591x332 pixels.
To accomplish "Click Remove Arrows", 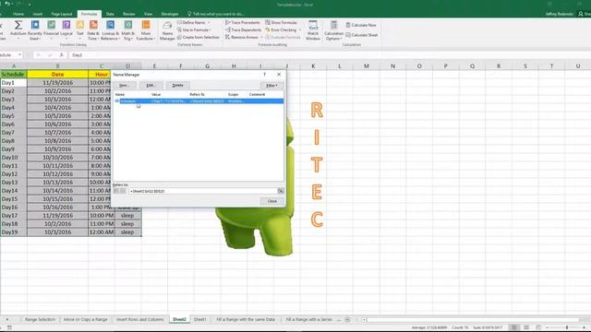I will click(x=242, y=37).
